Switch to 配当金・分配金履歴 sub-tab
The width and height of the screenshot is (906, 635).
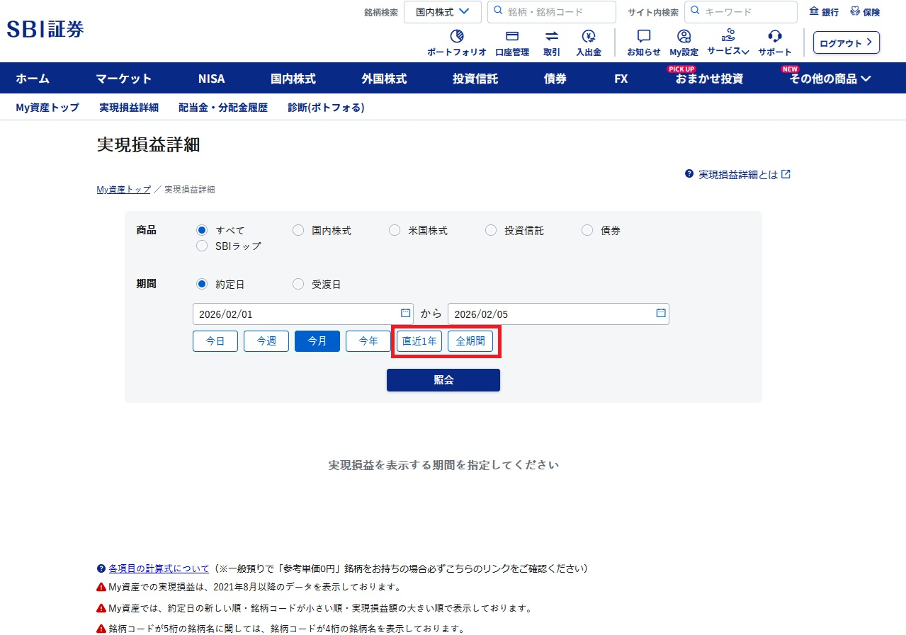coord(223,108)
